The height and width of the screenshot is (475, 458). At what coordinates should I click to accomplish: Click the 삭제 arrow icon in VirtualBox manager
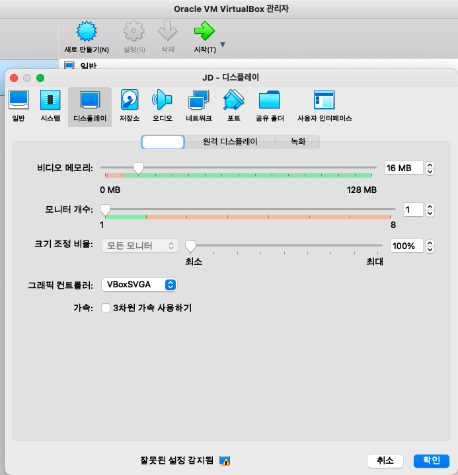pos(168,30)
